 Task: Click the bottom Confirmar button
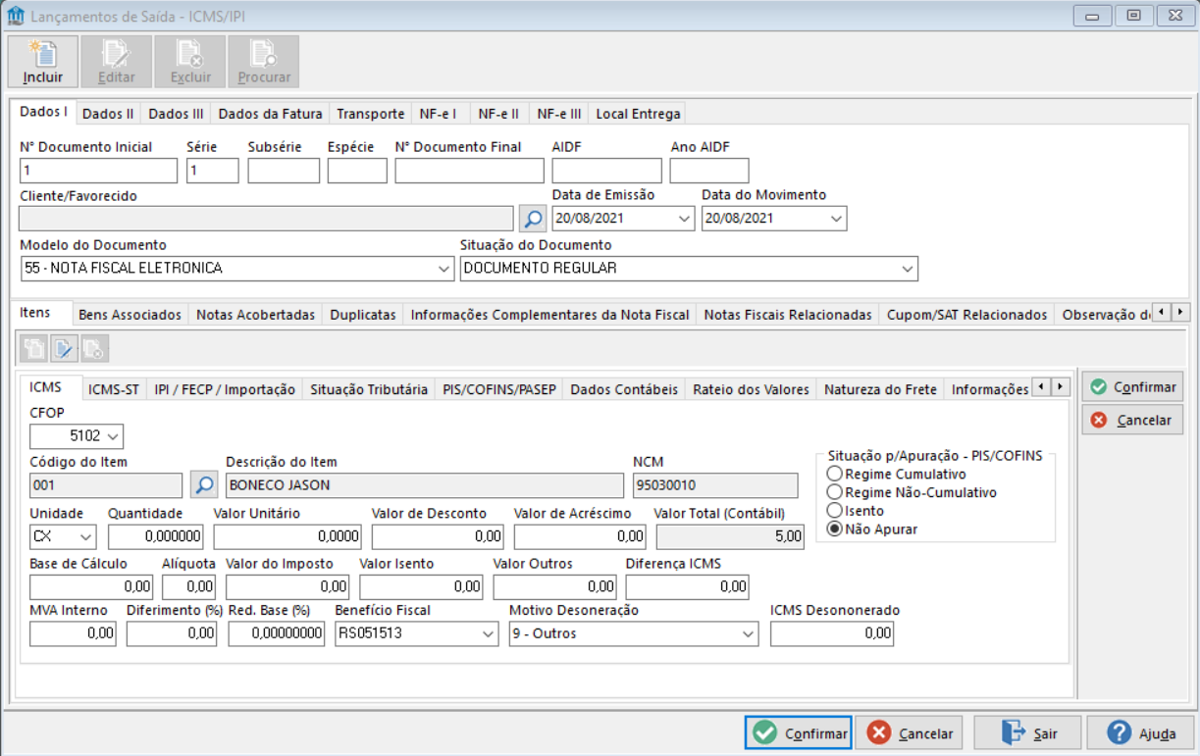pyautogui.click(x=799, y=732)
